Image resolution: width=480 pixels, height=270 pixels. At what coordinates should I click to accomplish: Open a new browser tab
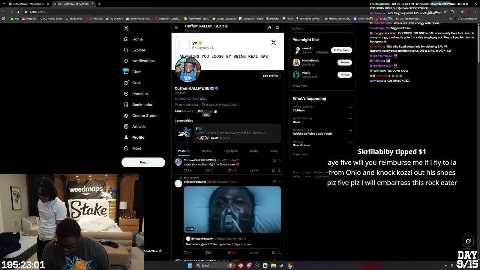pos(99,4)
